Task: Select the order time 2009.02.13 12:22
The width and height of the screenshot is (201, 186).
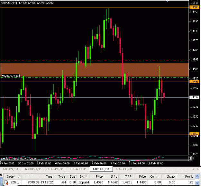Action: tap(40, 182)
